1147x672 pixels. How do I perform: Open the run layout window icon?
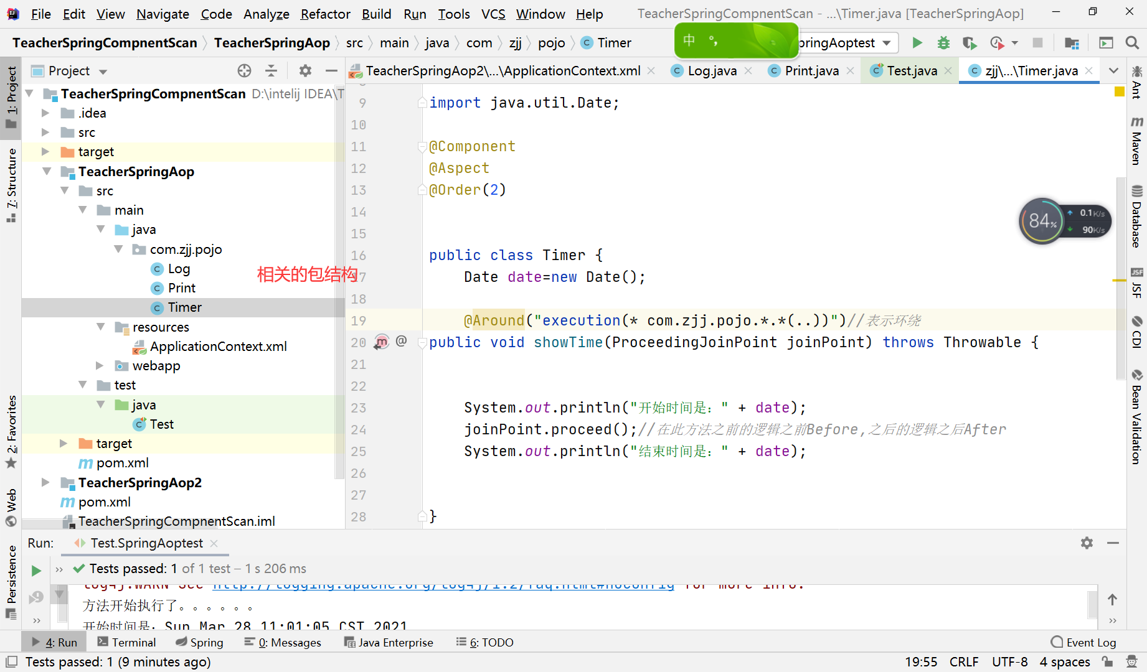[1106, 43]
